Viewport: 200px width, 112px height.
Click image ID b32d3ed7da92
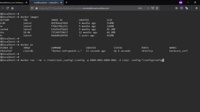59,29
